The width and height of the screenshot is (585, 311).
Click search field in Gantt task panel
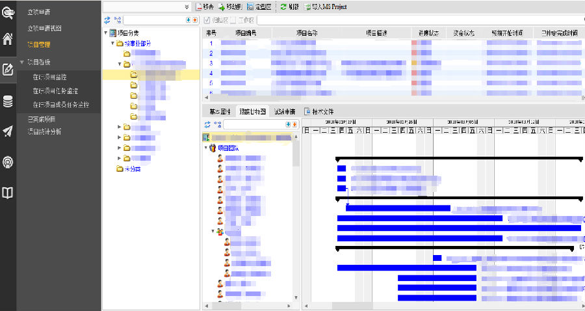click(x=254, y=124)
